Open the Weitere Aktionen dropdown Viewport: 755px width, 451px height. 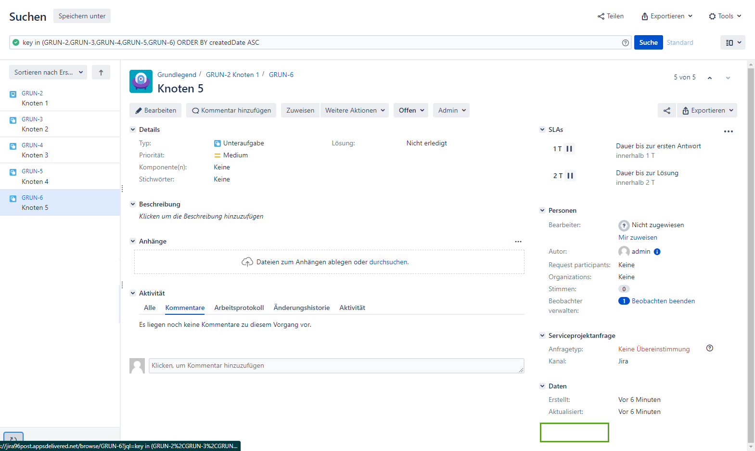tap(355, 111)
